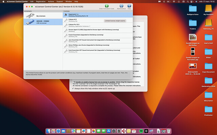Select the Pixelmator folder
This screenshot has height=135, width=217.
coord(209,109)
